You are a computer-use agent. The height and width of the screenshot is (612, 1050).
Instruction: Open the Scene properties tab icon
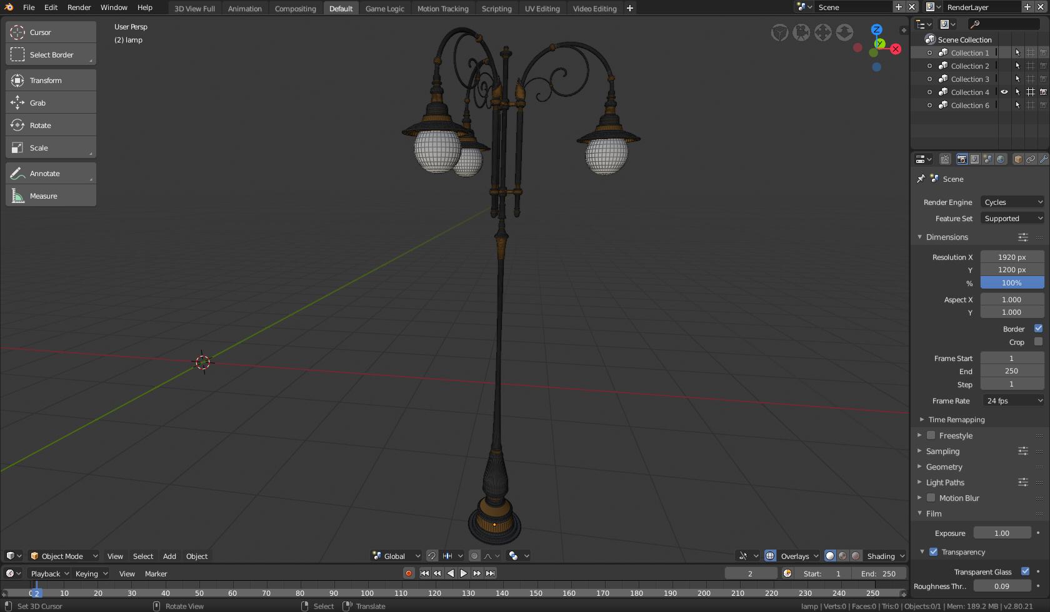tap(987, 159)
